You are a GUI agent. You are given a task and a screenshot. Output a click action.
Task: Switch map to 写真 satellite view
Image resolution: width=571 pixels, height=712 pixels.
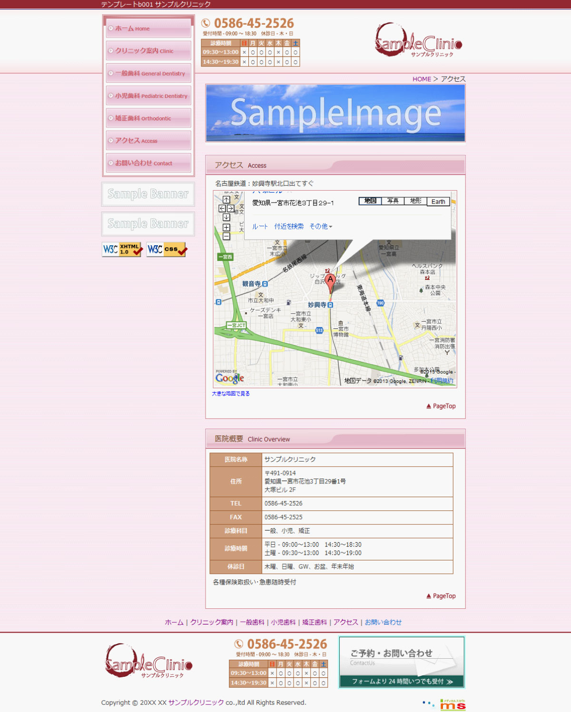(x=393, y=201)
